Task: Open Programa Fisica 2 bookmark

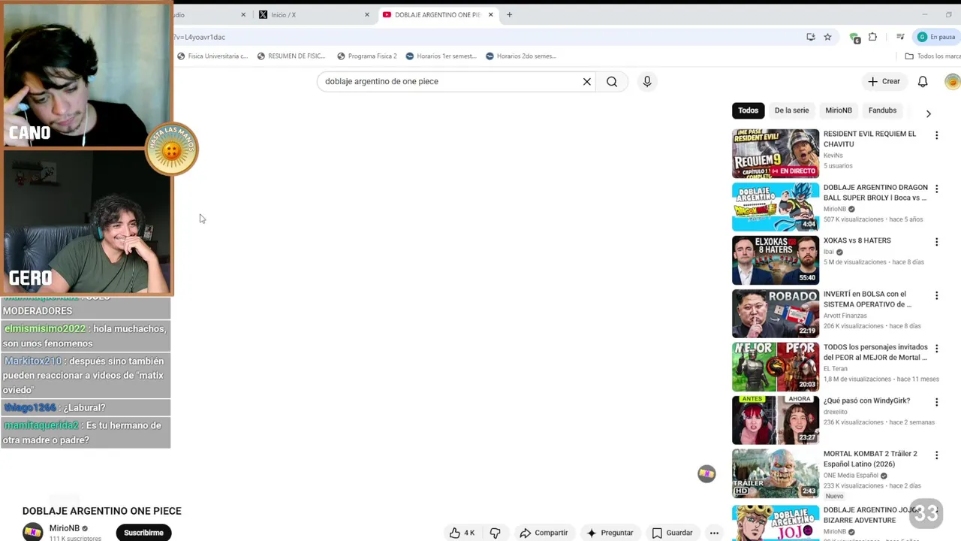Action: pos(367,56)
